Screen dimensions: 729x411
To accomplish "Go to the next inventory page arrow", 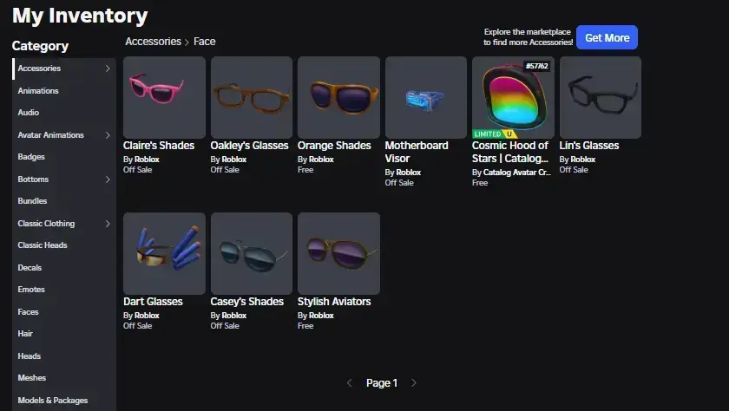I will click(414, 383).
